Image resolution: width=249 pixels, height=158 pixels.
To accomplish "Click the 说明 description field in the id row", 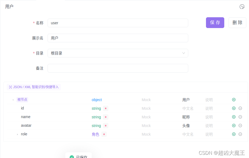I will [209, 108].
